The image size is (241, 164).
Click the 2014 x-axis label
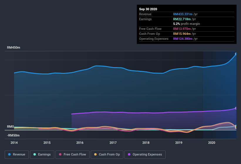tap(14, 143)
